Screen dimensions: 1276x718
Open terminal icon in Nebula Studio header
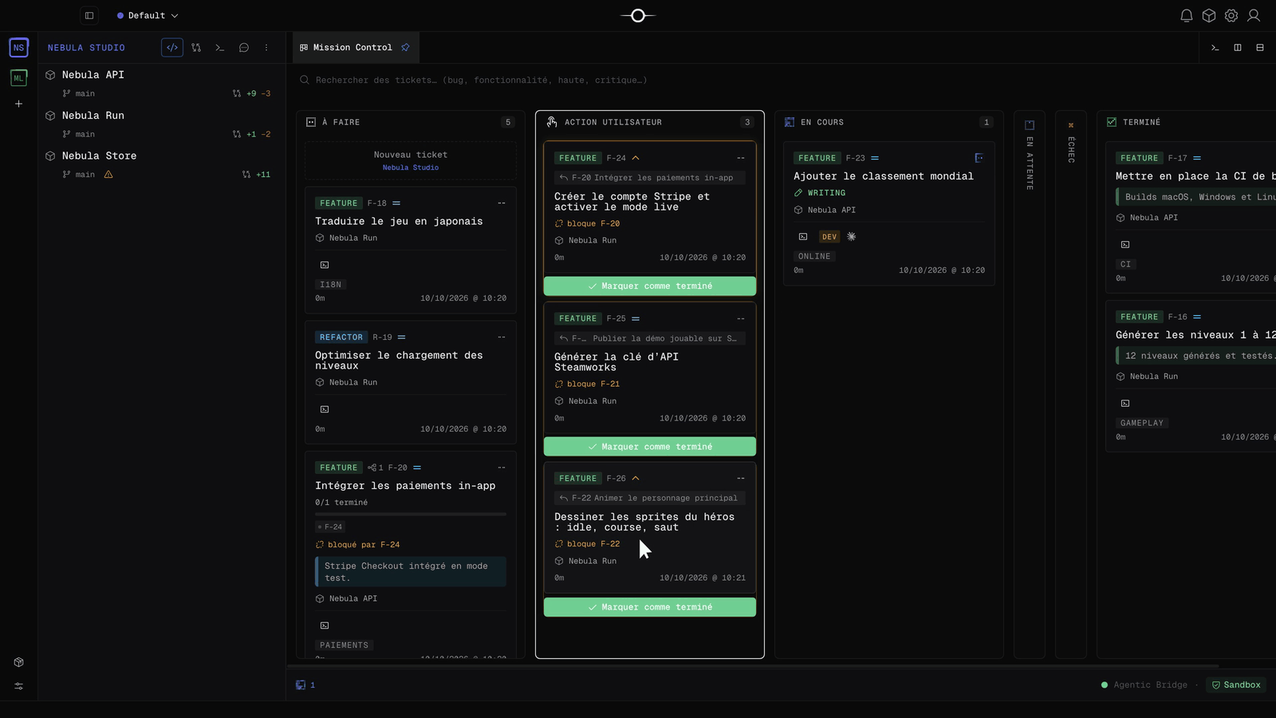click(220, 48)
